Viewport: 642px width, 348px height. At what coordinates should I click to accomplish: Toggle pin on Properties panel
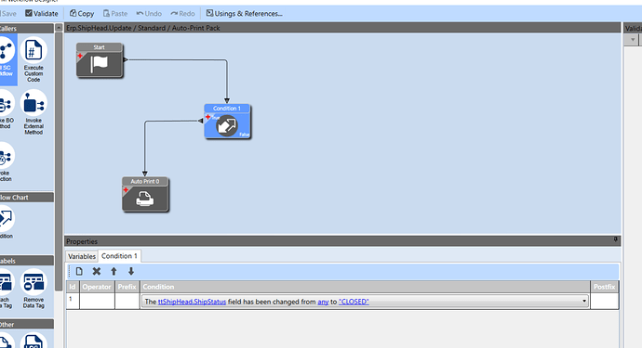click(615, 239)
